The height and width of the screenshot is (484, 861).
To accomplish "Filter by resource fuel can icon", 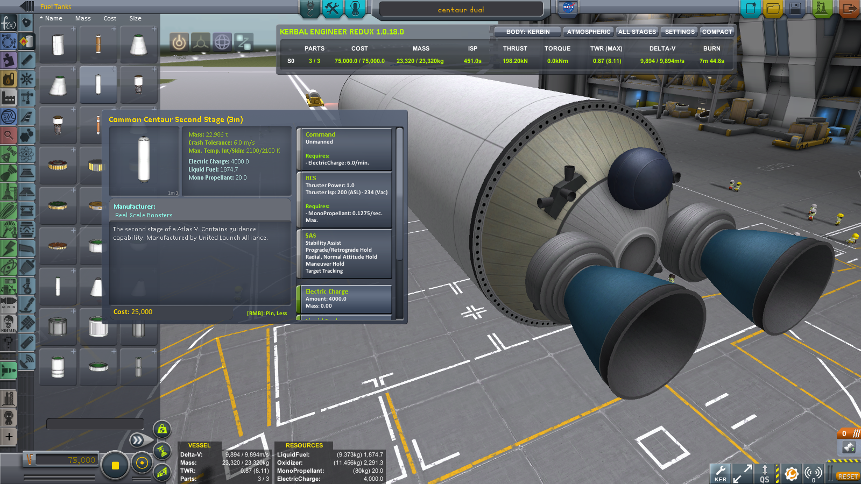I will [9, 79].
